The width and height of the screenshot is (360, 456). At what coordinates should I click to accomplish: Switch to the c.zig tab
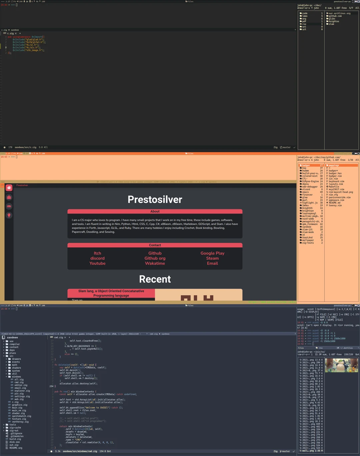[10, 33]
